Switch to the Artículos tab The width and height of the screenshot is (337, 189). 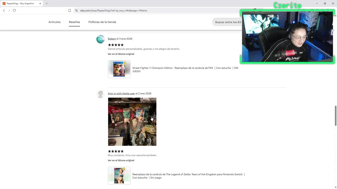[54, 22]
